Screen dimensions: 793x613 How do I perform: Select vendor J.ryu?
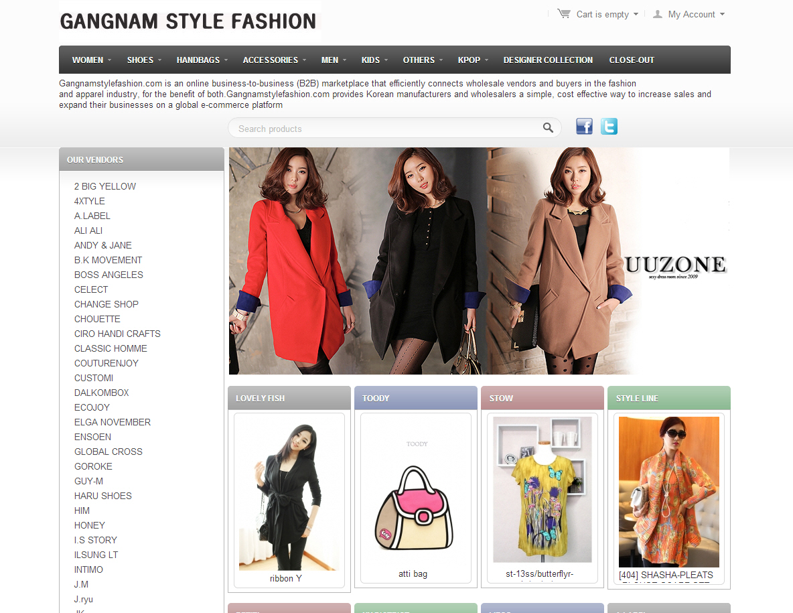coord(84,600)
